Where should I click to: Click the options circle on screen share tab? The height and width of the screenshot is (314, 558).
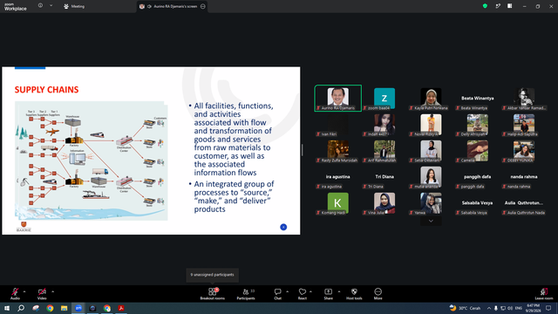coord(203,6)
